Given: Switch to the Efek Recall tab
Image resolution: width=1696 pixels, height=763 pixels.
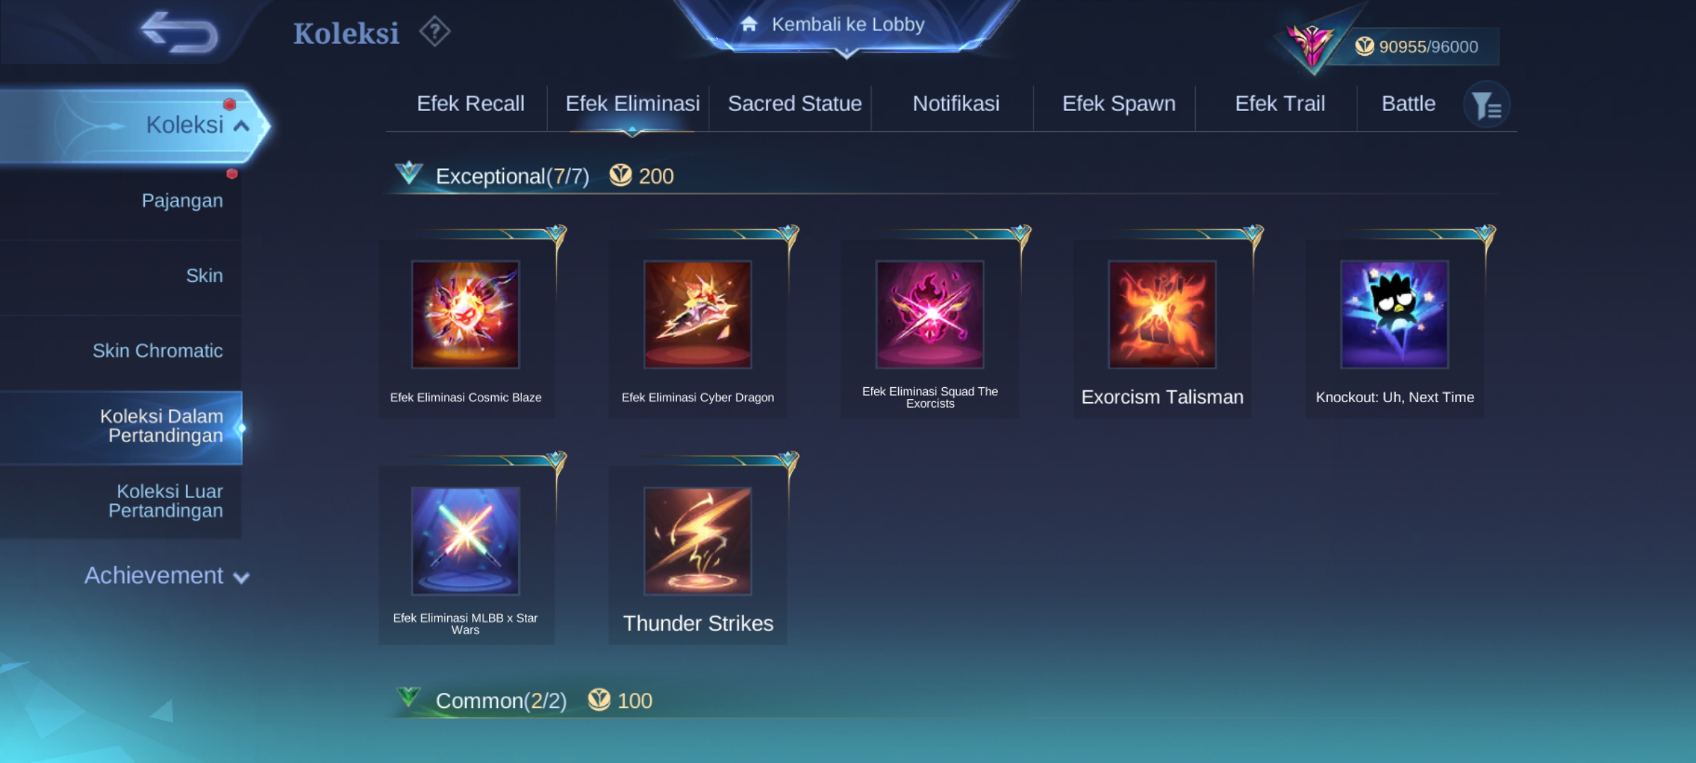Looking at the screenshot, I should point(471,104).
